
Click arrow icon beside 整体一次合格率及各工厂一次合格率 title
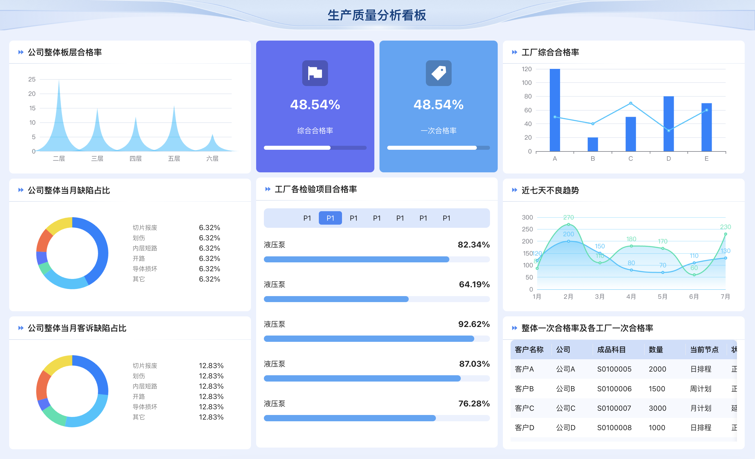click(x=515, y=328)
